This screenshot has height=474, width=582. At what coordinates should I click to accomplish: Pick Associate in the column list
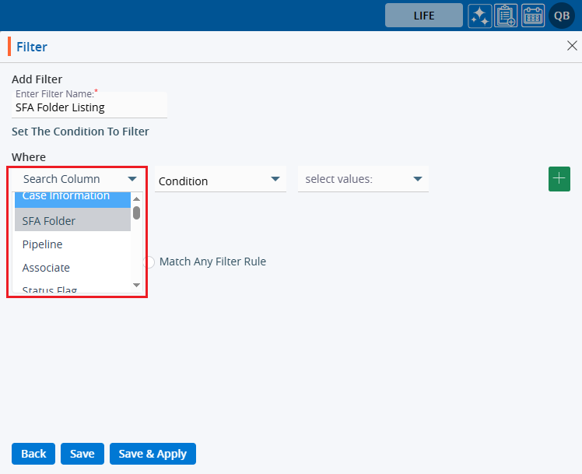click(72, 268)
